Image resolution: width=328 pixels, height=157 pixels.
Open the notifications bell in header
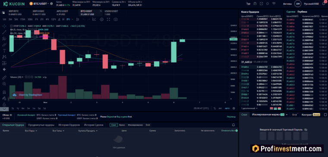324,3
